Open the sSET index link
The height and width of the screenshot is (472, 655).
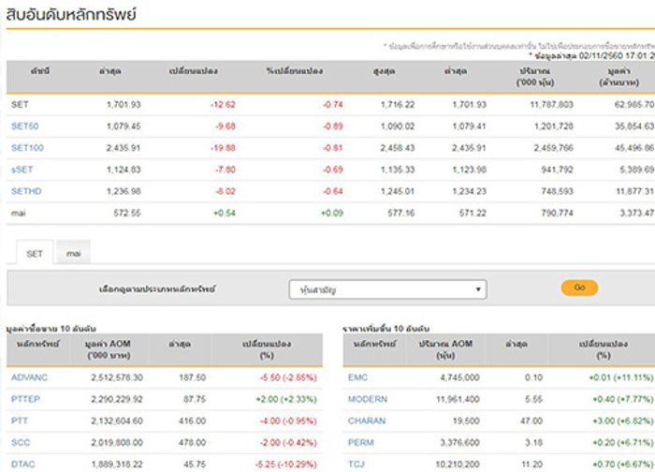click(22, 170)
